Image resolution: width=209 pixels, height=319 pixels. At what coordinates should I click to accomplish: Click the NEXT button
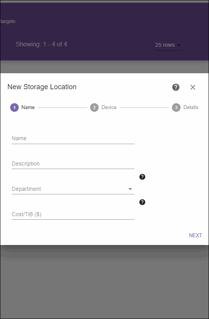(x=196, y=235)
